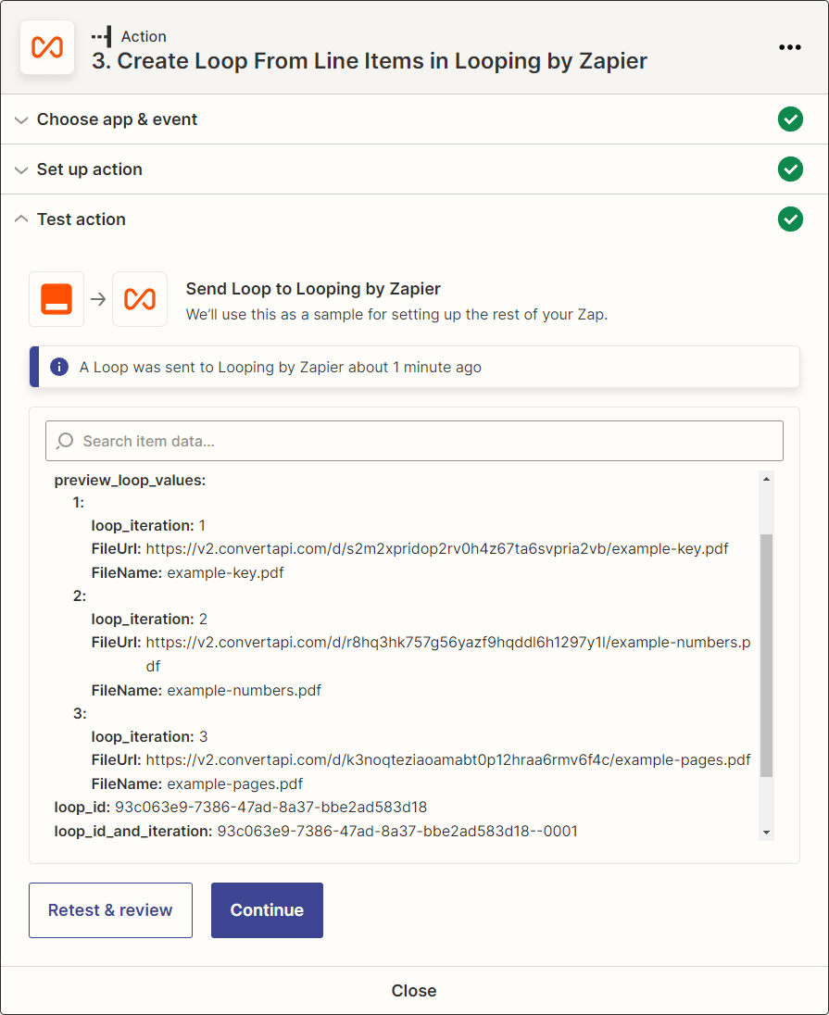The image size is (829, 1015).
Task: Click the Looping app icon beside the arrow
Action: [140, 299]
